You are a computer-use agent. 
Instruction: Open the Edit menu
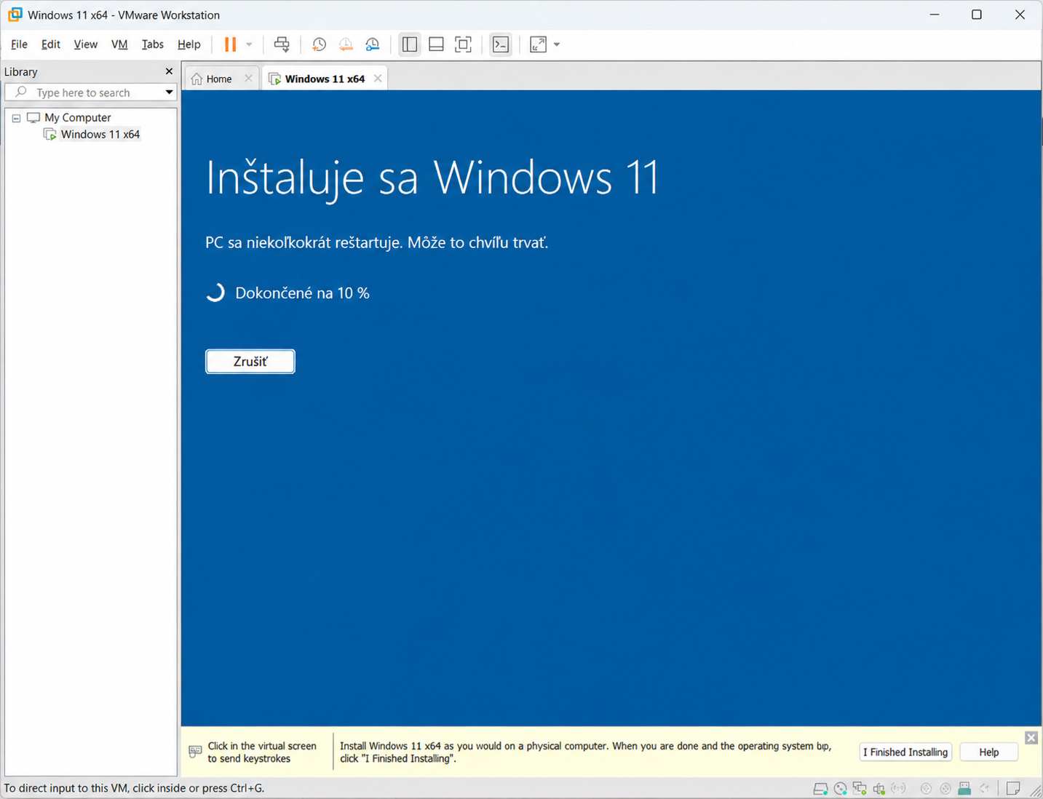[x=51, y=44]
